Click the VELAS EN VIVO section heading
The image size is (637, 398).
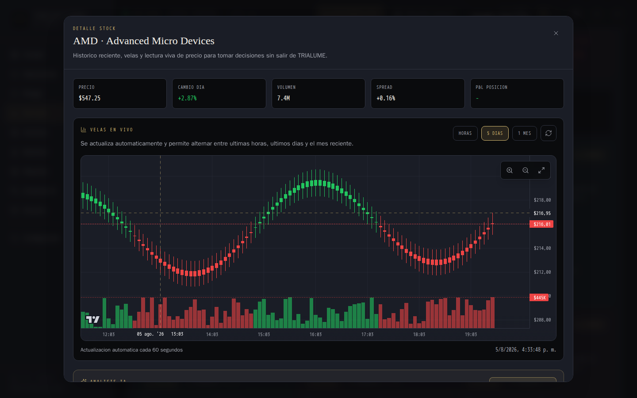tap(111, 130)
